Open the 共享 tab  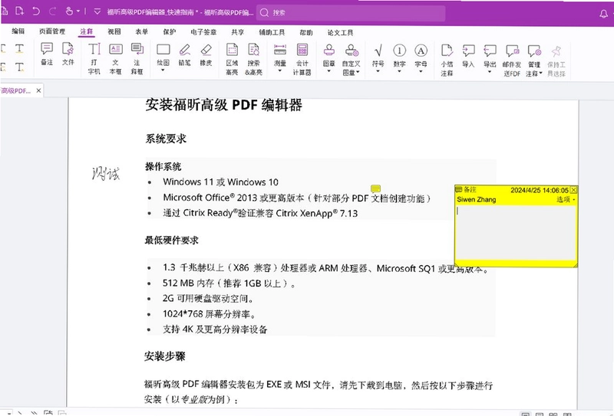tap(237, 32)
